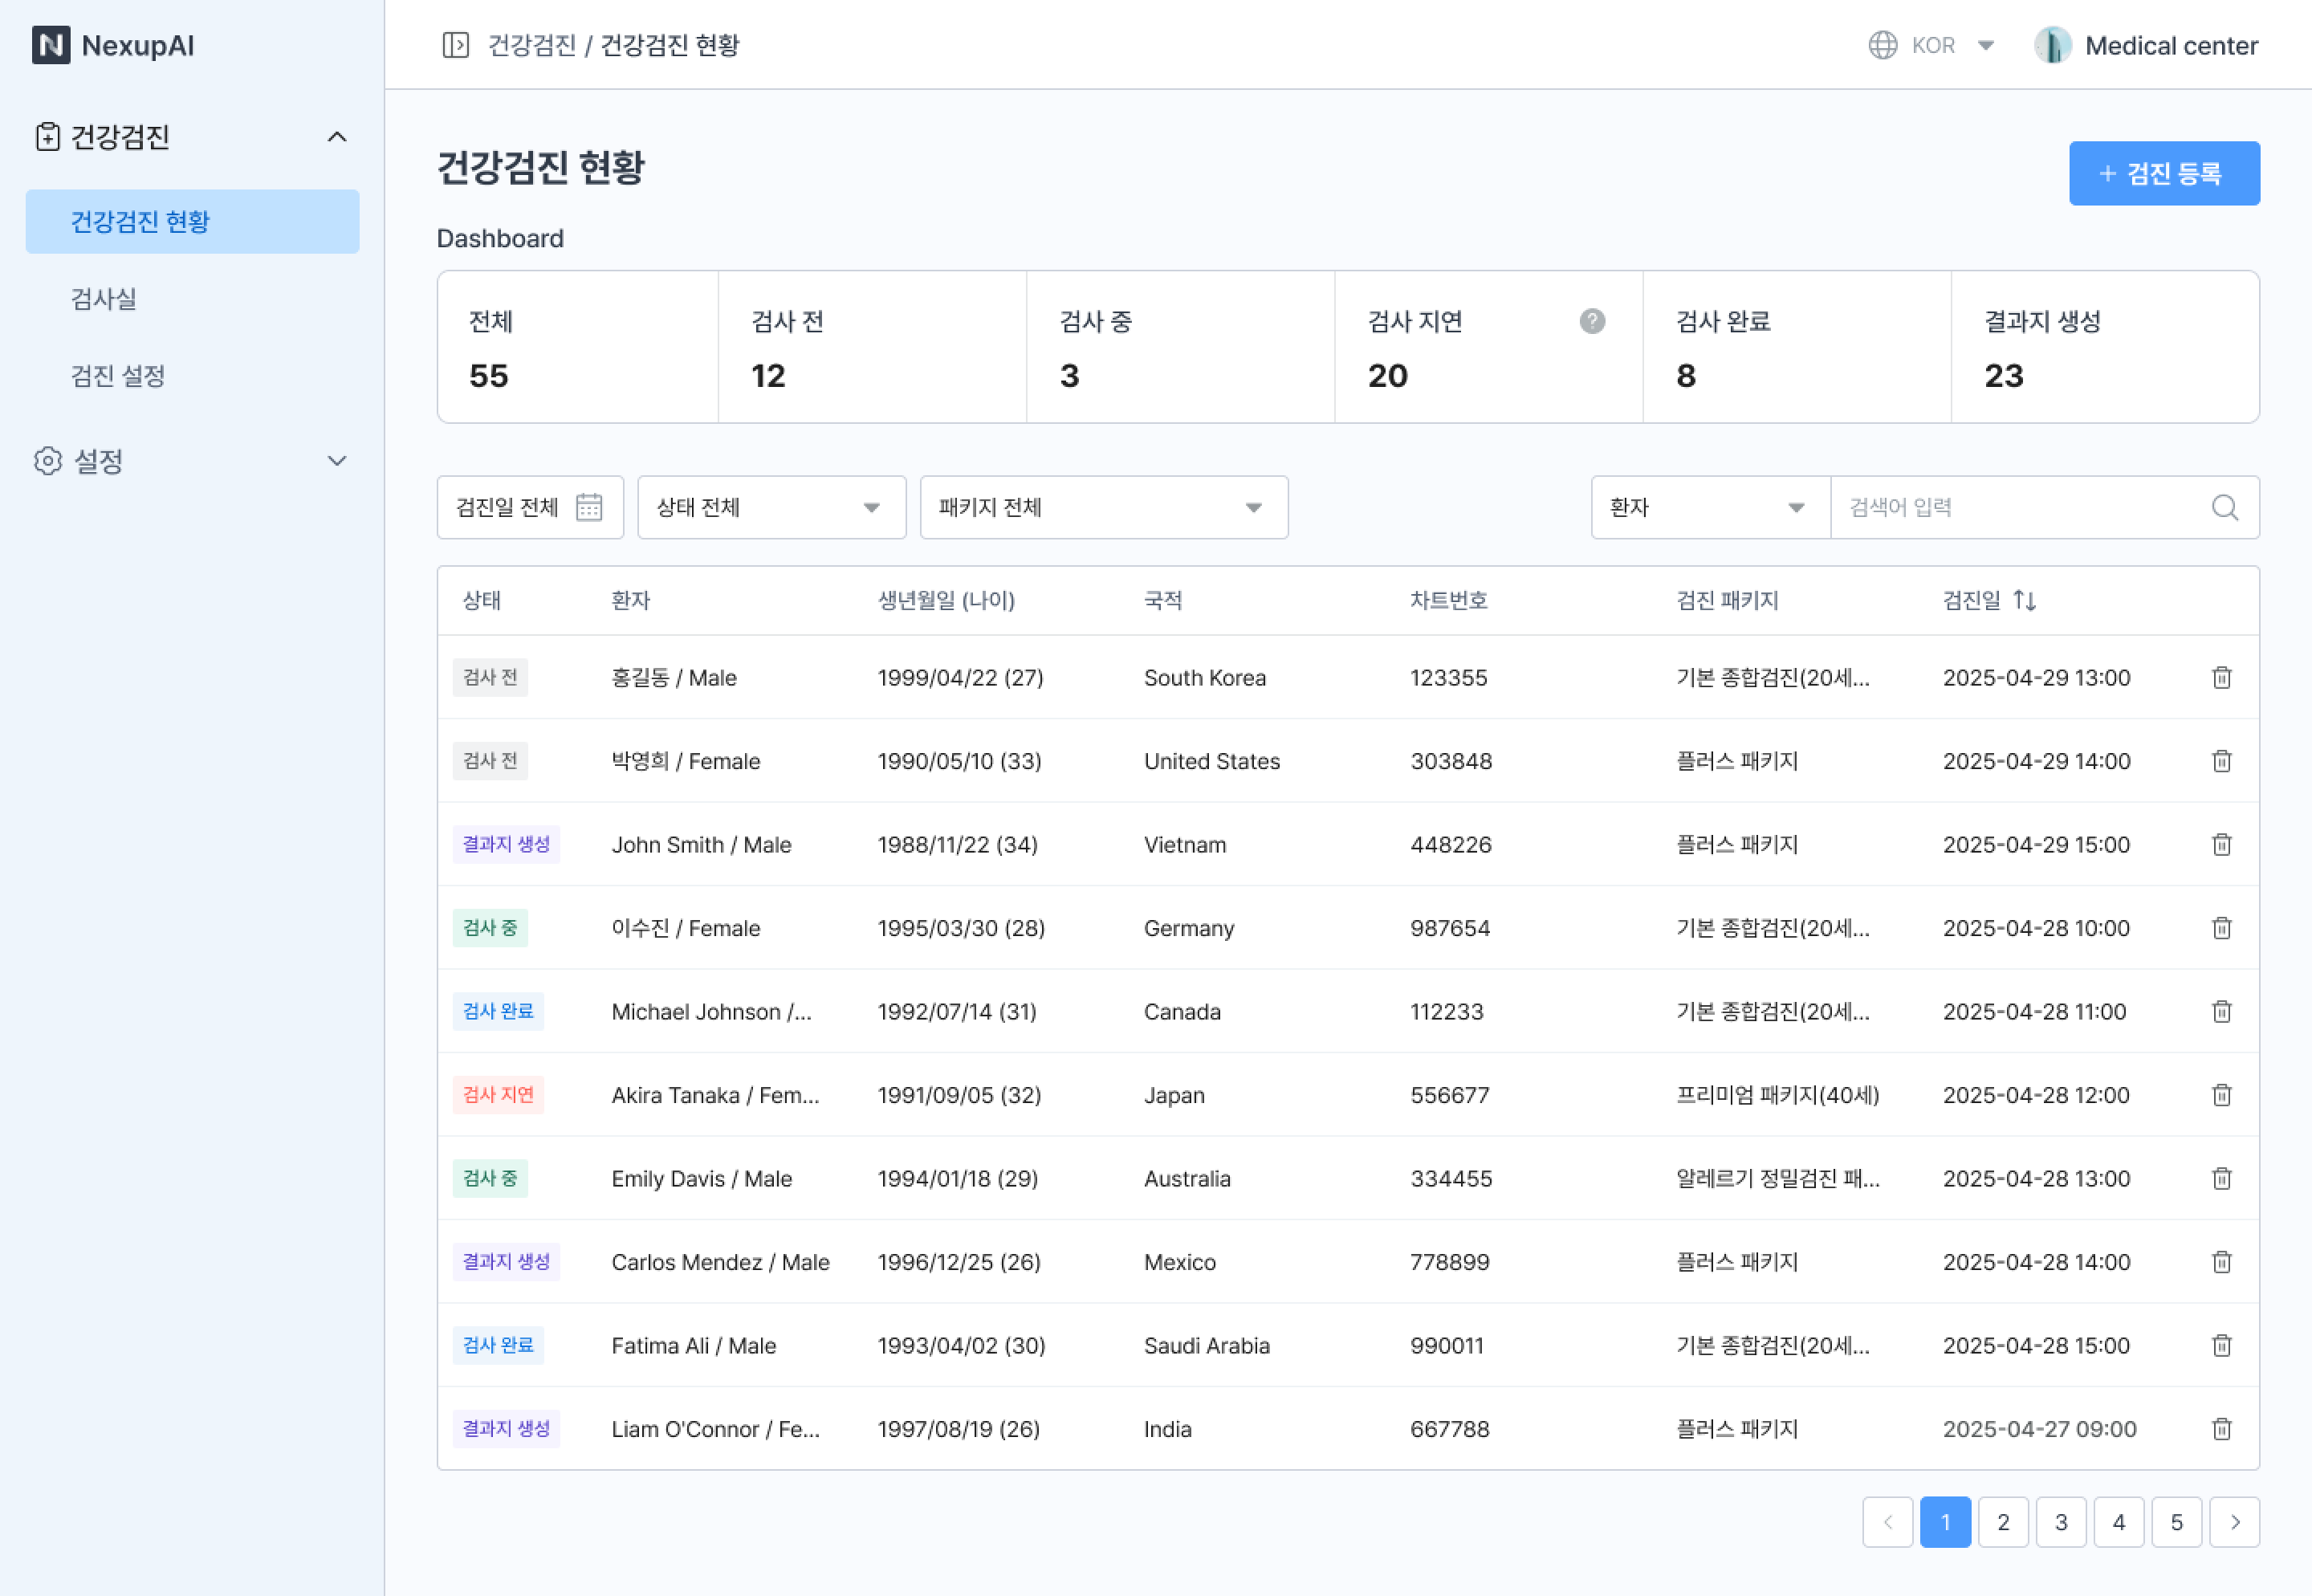Go to page 3 of results

point(2060,1521)
